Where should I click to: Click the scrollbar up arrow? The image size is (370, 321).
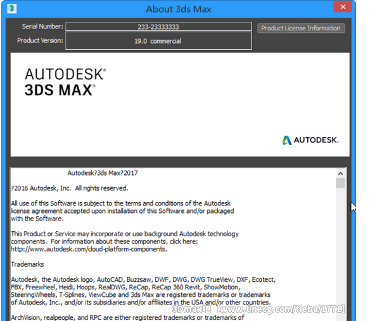[x=340, y=173]
